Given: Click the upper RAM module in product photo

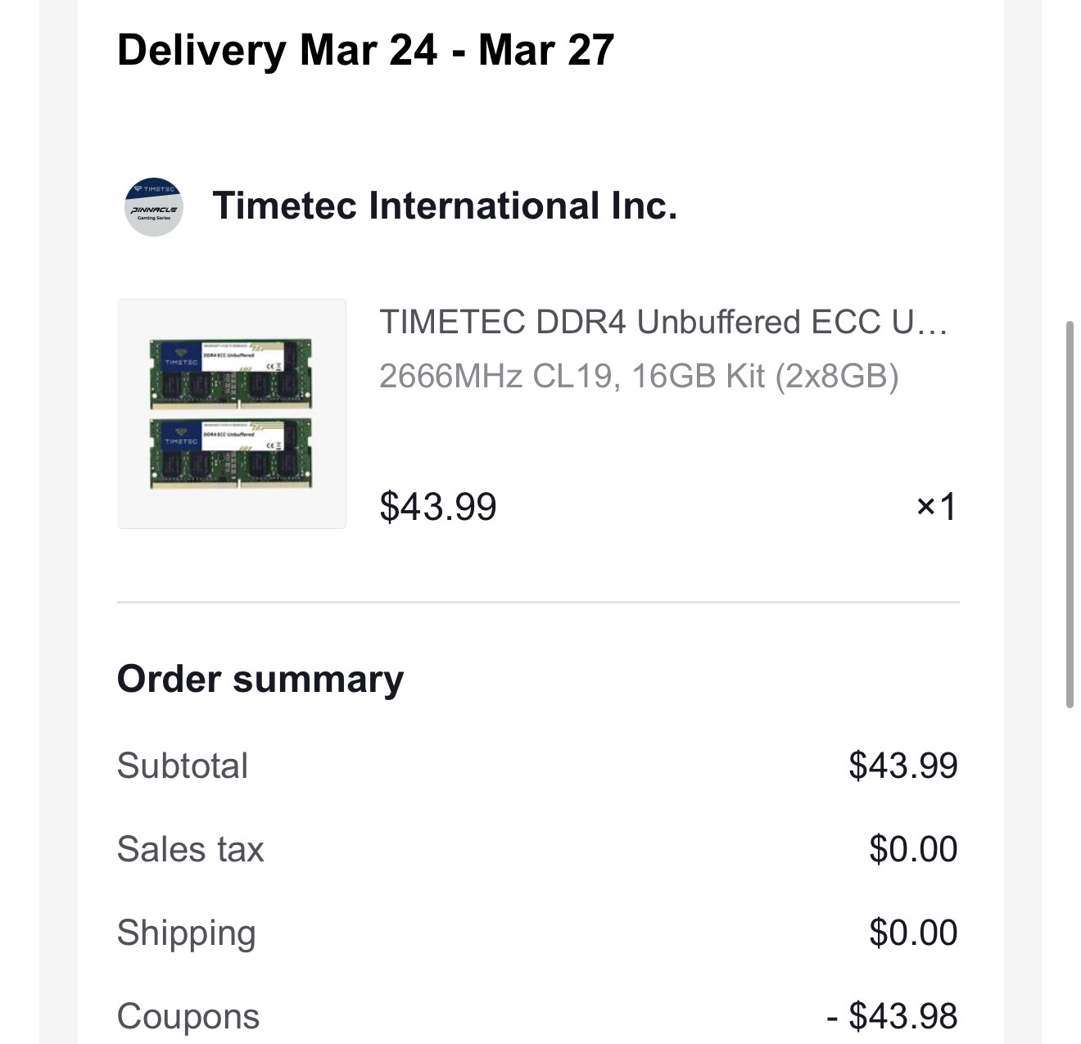Looking at the screenshot, I should click(231, 373).
